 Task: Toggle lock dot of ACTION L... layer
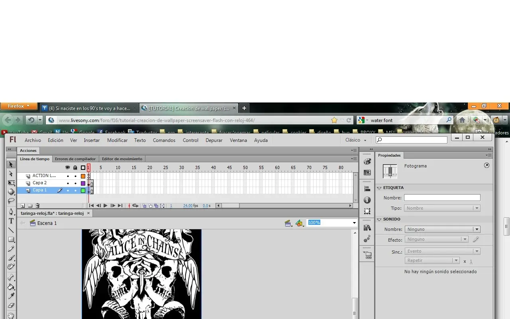coord(75,176)
